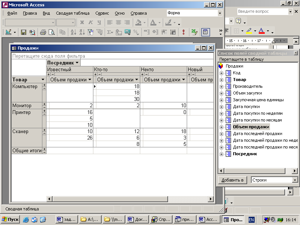Click the Show Top/Bottom Items icon
300x225 pixels.
[99, 32]
